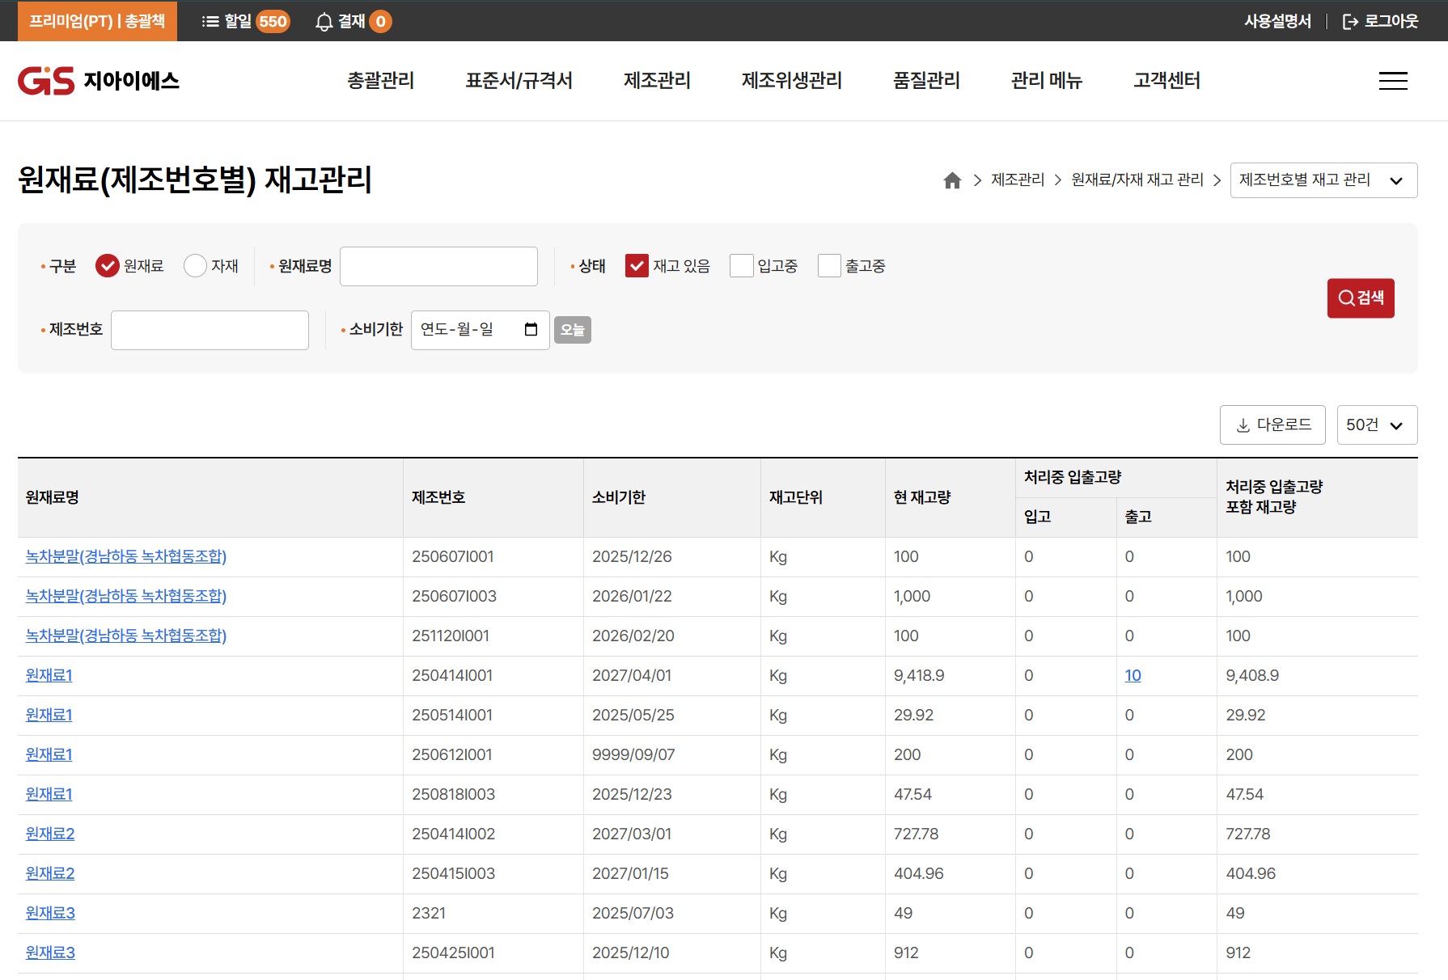This screenshot has height=980, width=1448.
Task: Enable the 입고중 checkbox
Action: click(x=741, y=266)
